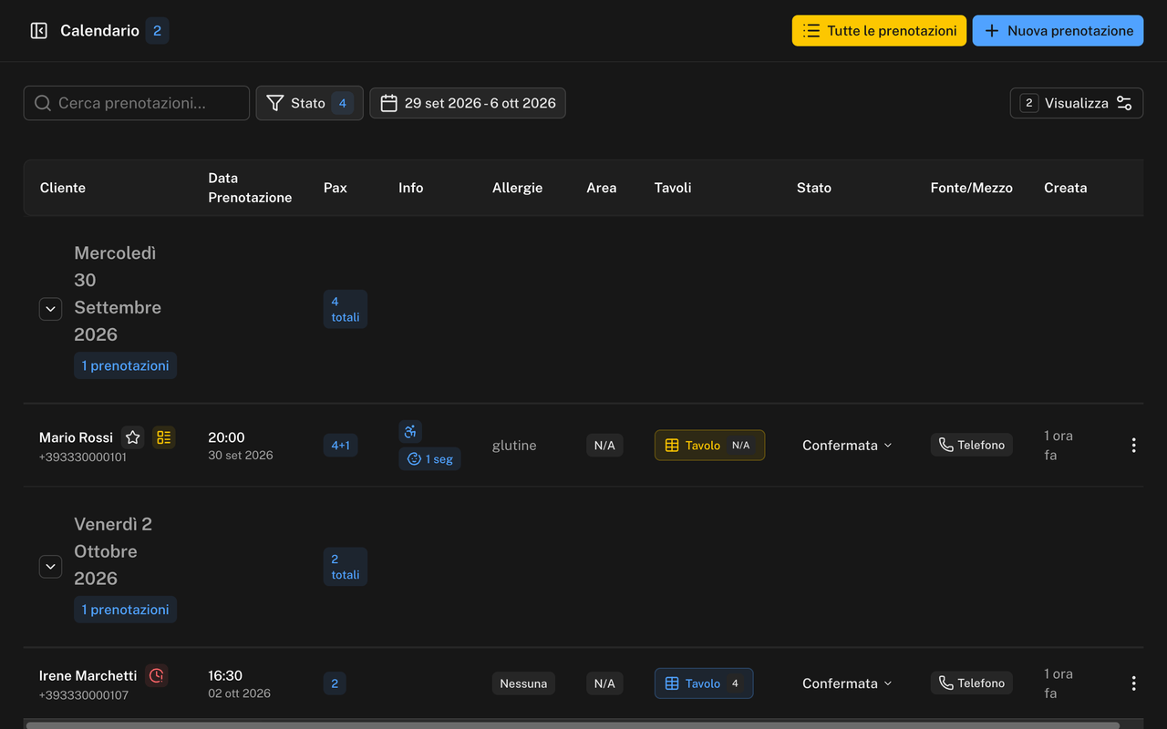
Task: Click the wheelchair accessibility info icon
Action: (x=410, y=432)
